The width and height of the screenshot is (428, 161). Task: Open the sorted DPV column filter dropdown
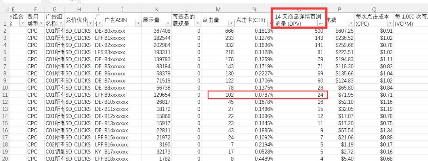[x=321, y=24]
